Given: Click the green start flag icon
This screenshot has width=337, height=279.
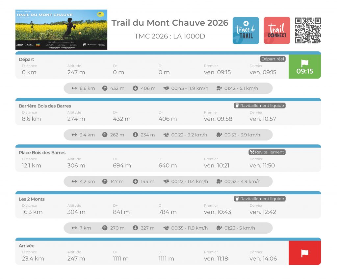Looking at the screenshot, I should click(x=305, y=63).
